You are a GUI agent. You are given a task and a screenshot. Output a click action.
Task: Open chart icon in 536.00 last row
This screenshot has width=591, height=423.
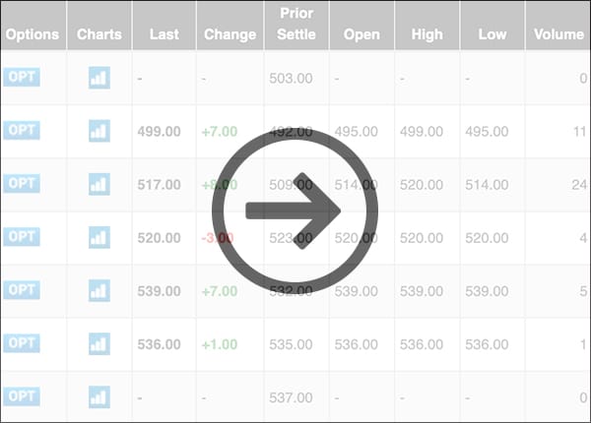click(99, 343)
